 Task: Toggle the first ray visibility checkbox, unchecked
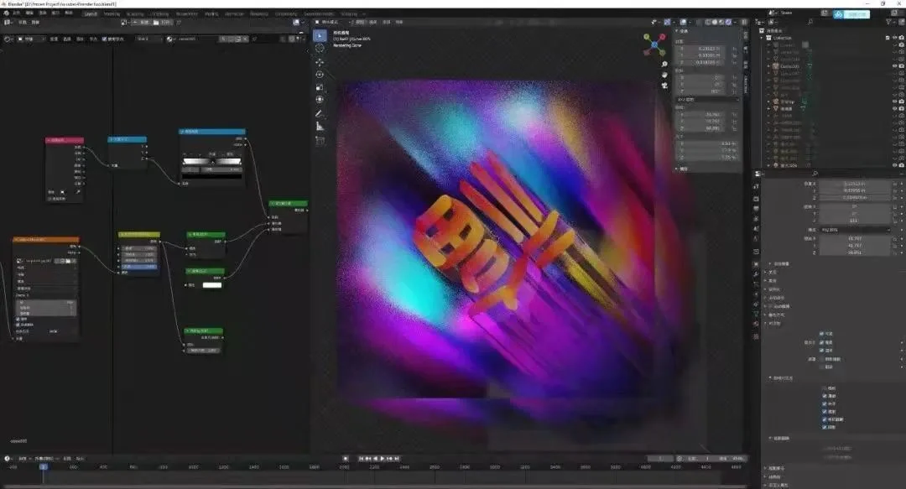tap(825, 388)
